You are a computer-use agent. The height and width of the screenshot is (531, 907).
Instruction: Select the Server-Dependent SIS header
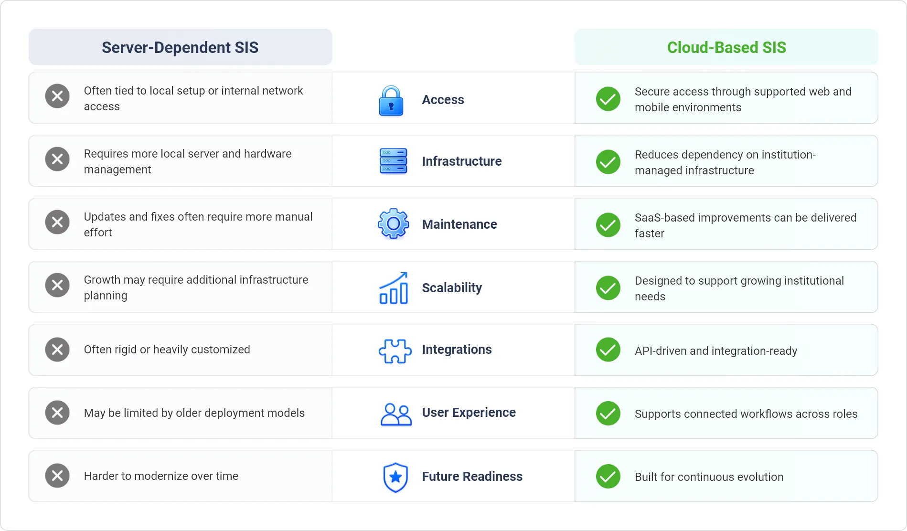click(x=180, y=47)
